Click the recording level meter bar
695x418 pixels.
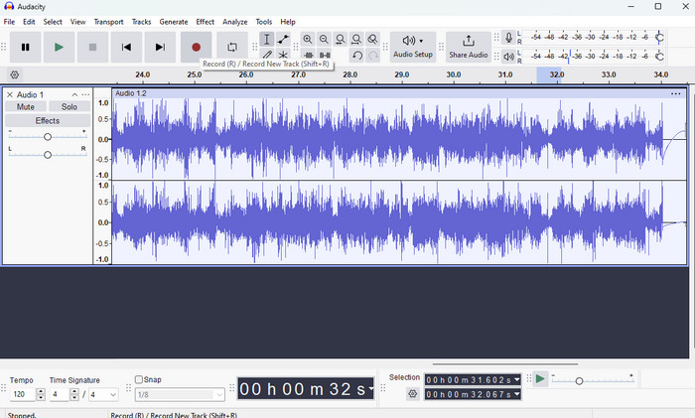[593, 38]
